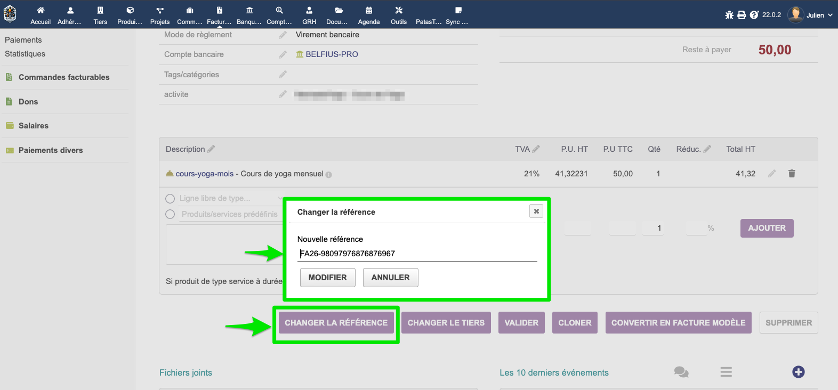Viewport: 838px width, 390px height.
Task: Open the Julien user dropdown
Action: 810,15
